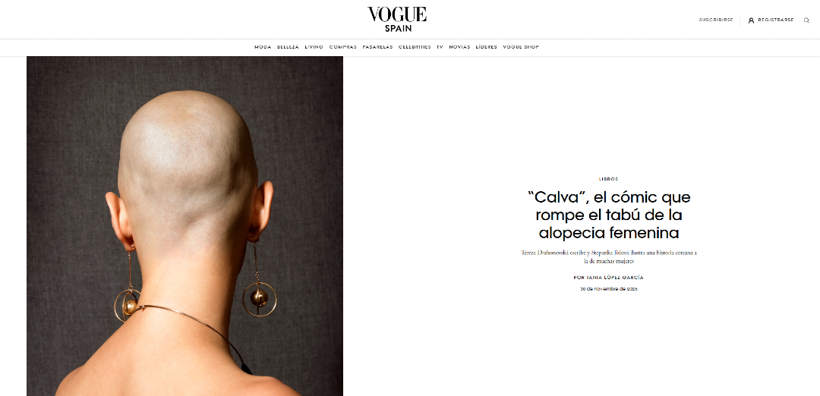This screenshot has height=396, width=820.
Task: Go to the Novias section
Action: 459,47
